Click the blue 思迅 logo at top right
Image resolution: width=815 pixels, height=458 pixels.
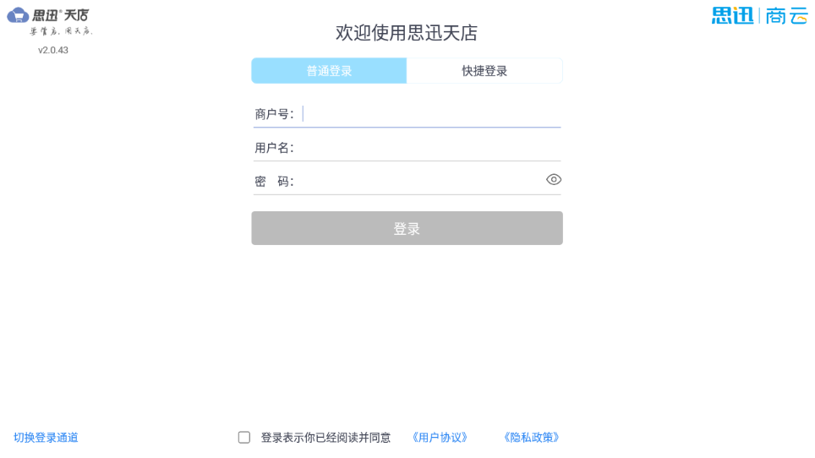[732, 15]
